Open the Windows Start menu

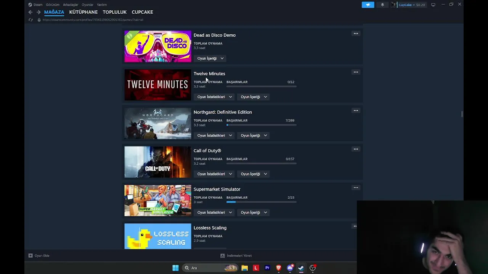(x=175, y=268)
